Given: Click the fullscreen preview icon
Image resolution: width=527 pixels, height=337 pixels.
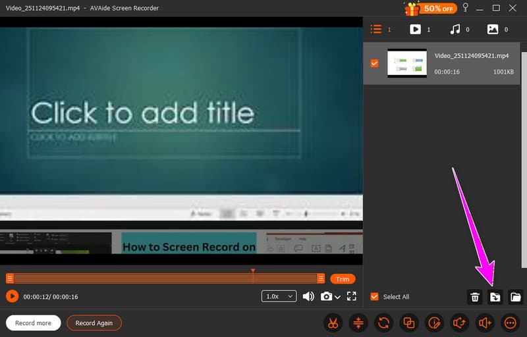Looking at the screenshot, I should click(351, 296).
